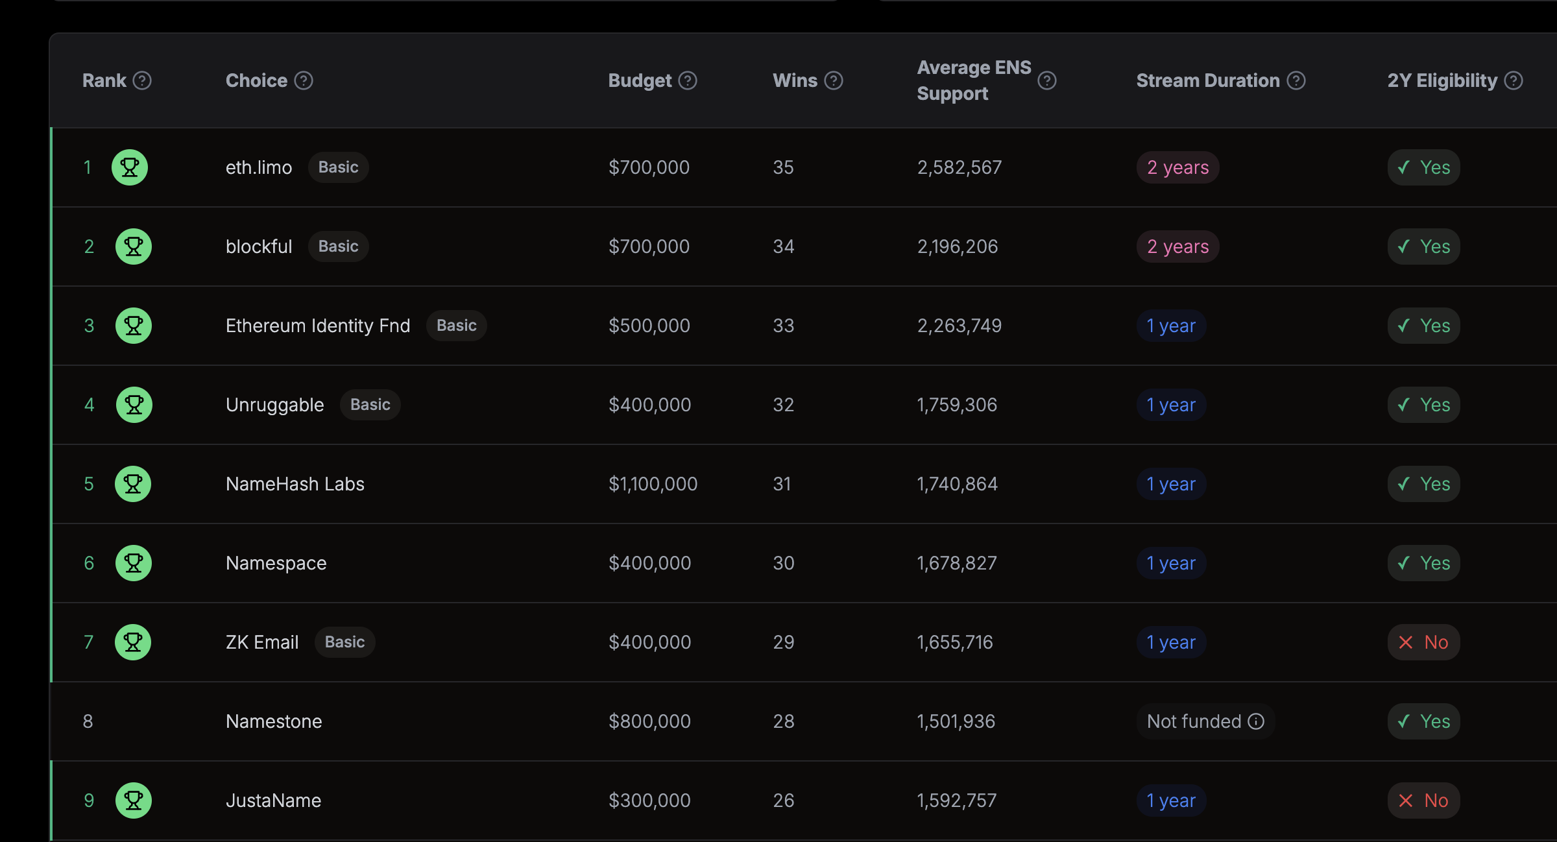Click the Yes eligibility badge for Namestone
The height and width of the screenshot is (842, 1557).
[x=1423, y=721]
